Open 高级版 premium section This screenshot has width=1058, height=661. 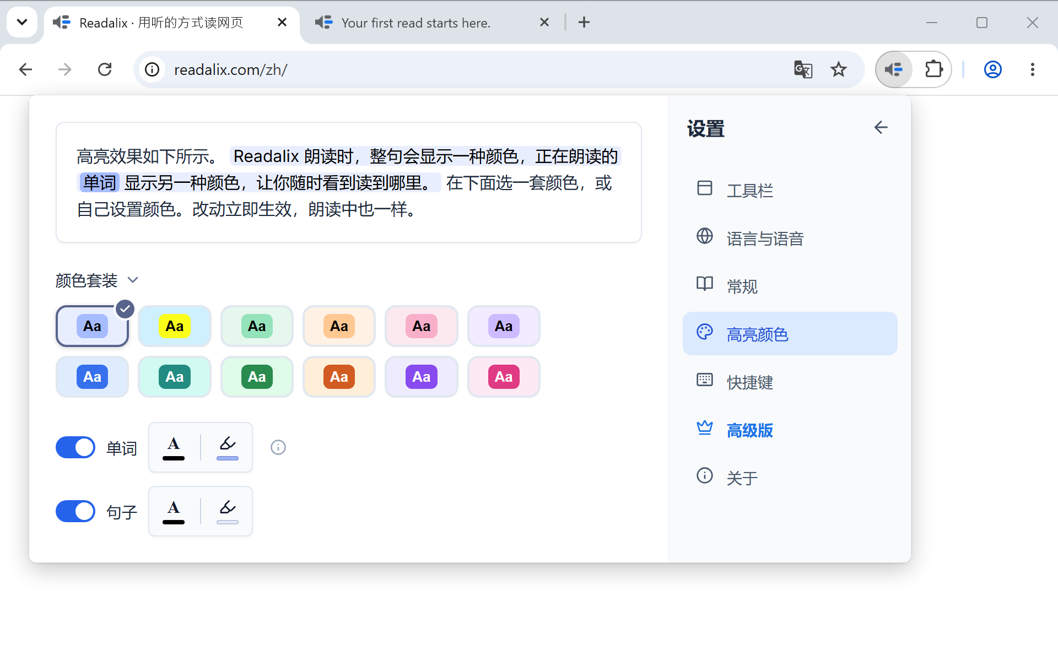(790, 430)
